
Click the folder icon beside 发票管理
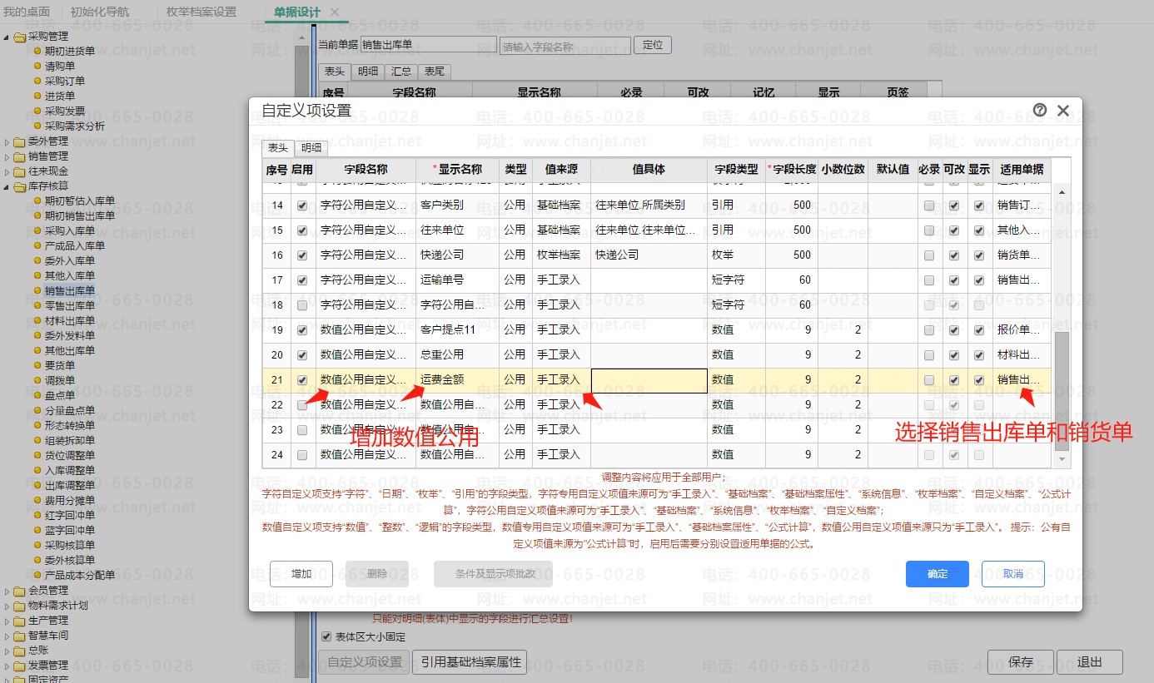pos(19,666)
